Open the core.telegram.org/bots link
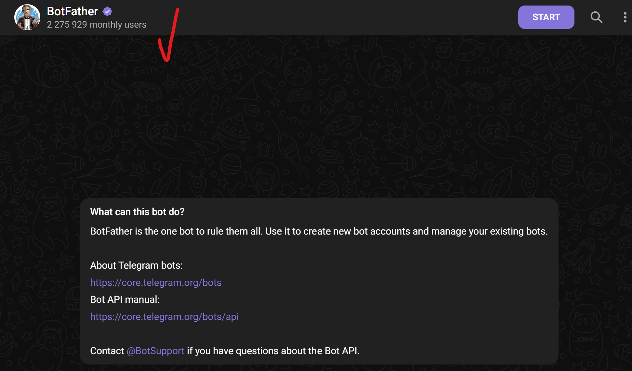 (x=156, y=283)
